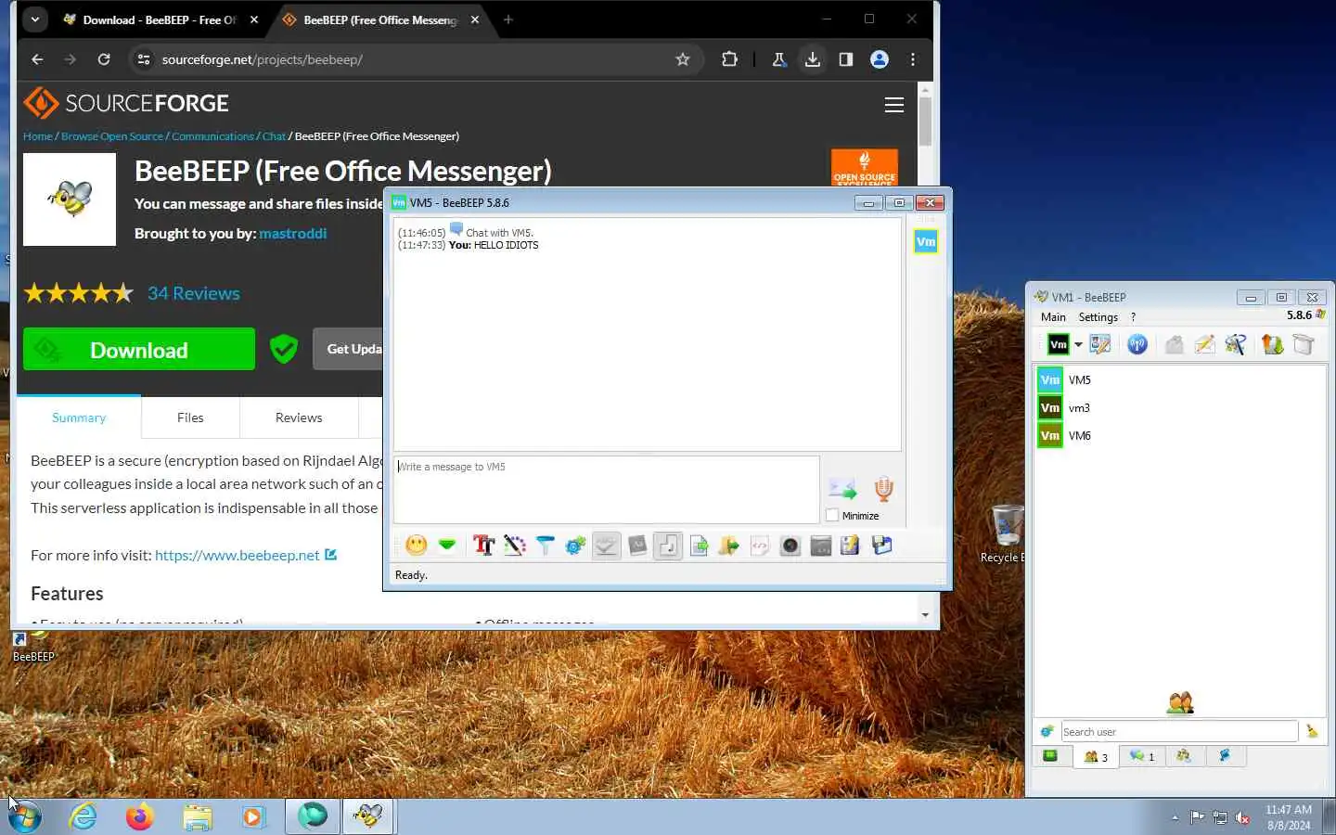Image resolution: width=1336 pixels, height=835 pixels.
Task: Open the font selector (red T icon)
Action: 483,546
